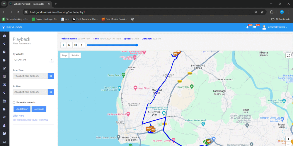
Task: Switch to Satelite map view
Action: point(75,55)
